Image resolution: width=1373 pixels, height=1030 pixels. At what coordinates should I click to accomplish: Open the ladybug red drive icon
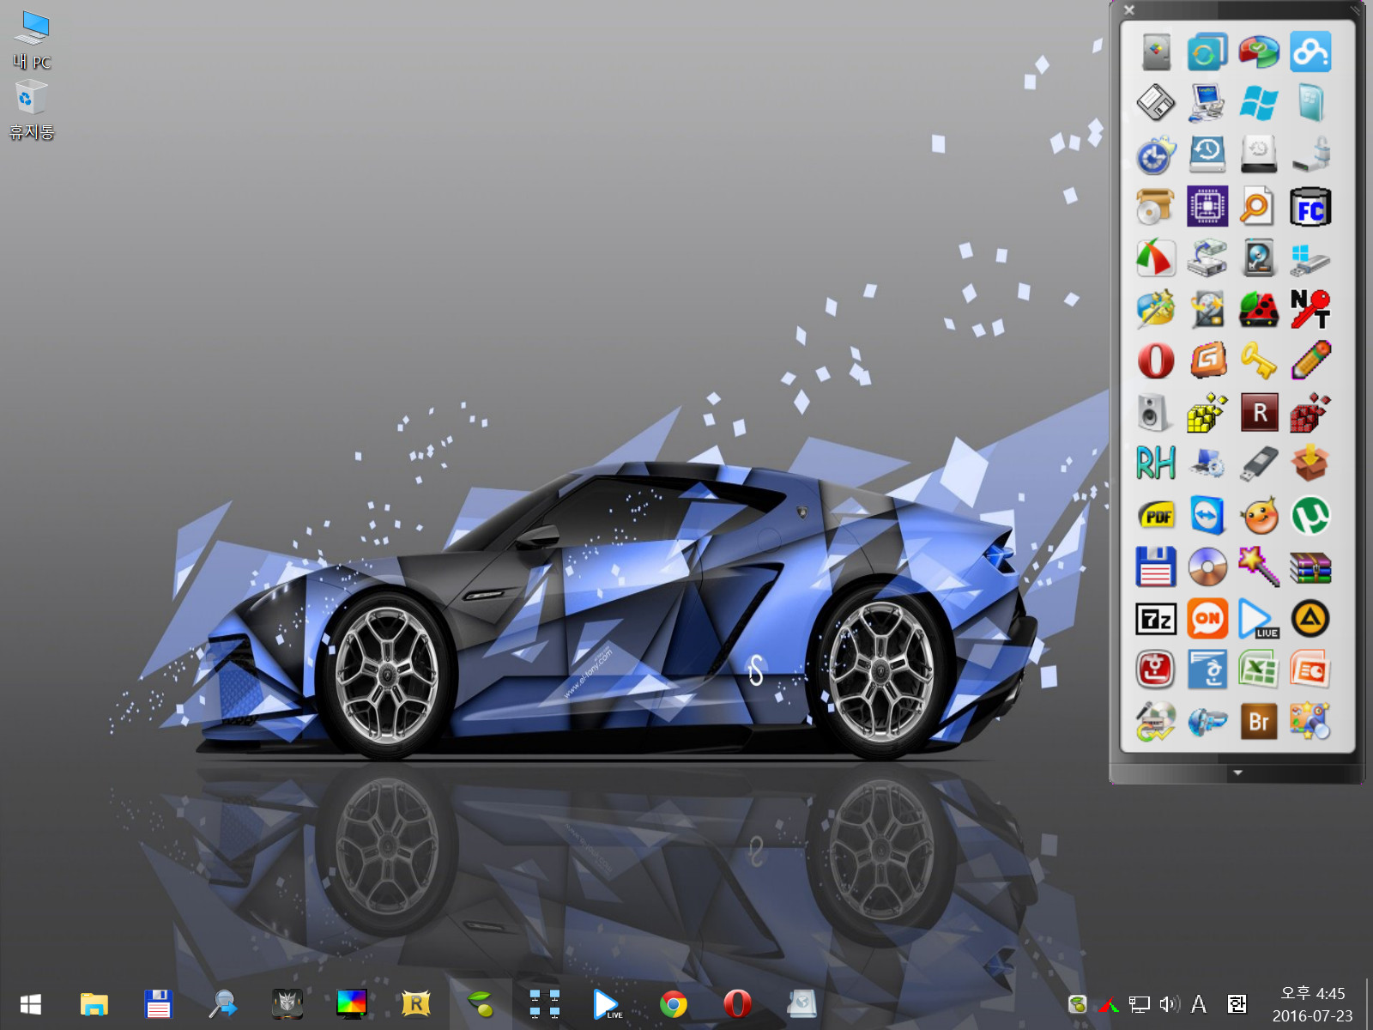tap(1259, 310)
